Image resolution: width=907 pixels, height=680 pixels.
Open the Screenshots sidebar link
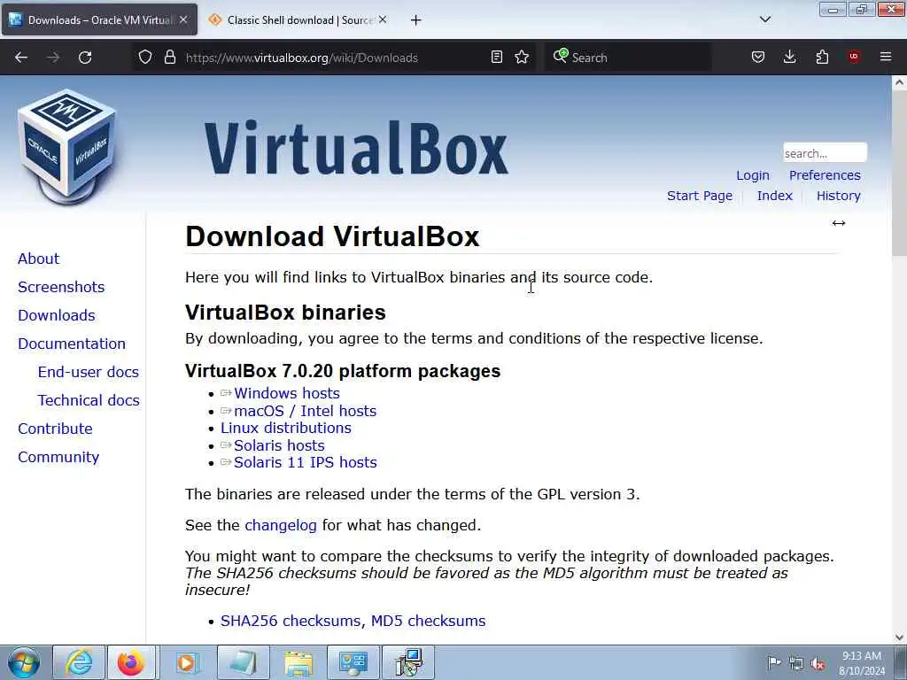click(x=61, y=287)
